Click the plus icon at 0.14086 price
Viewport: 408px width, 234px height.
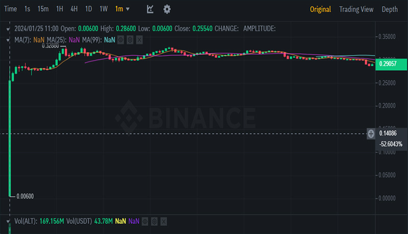coord(371,134)
